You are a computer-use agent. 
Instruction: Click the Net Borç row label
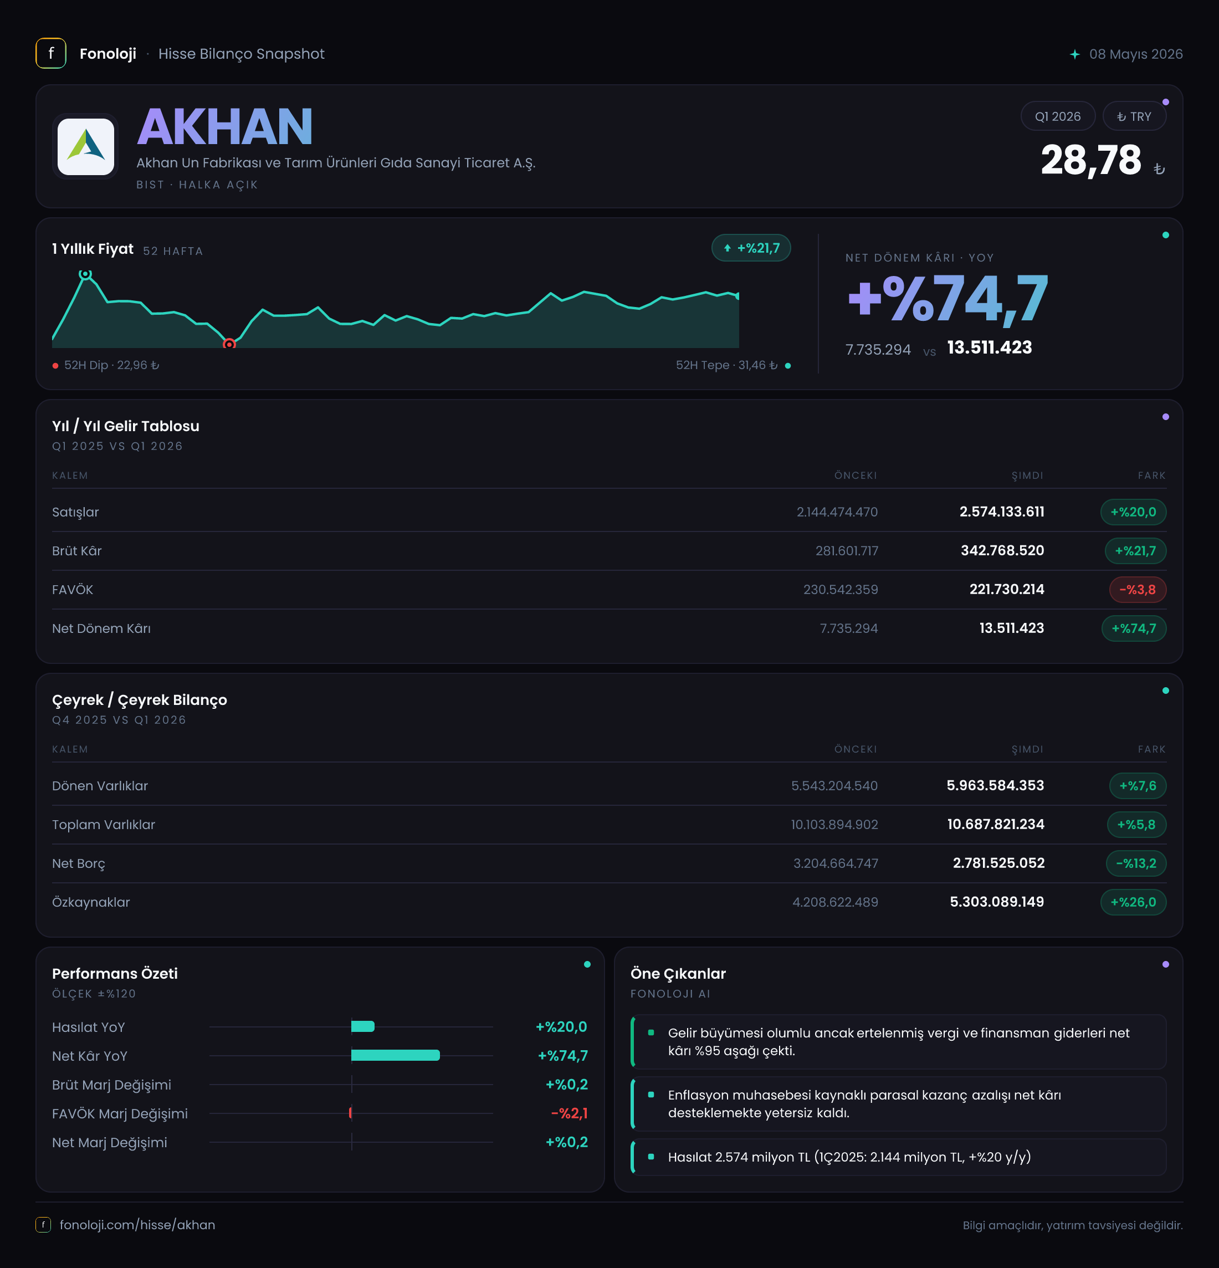tap(78, 863)
